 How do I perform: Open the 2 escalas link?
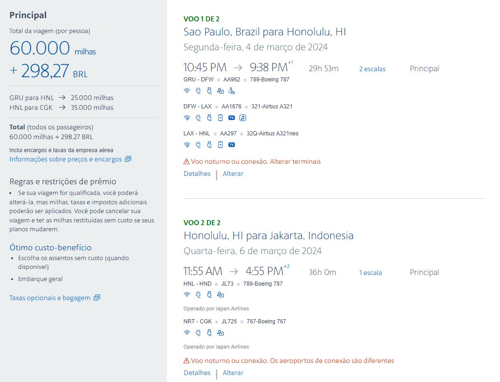click(x=372, y=69)
